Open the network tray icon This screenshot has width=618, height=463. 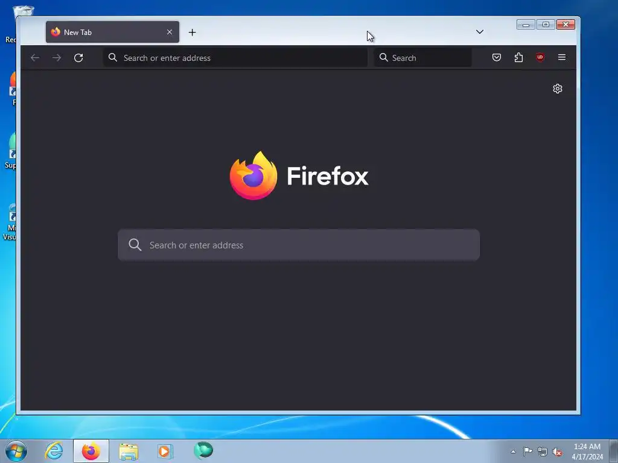(x=543, y=452)
